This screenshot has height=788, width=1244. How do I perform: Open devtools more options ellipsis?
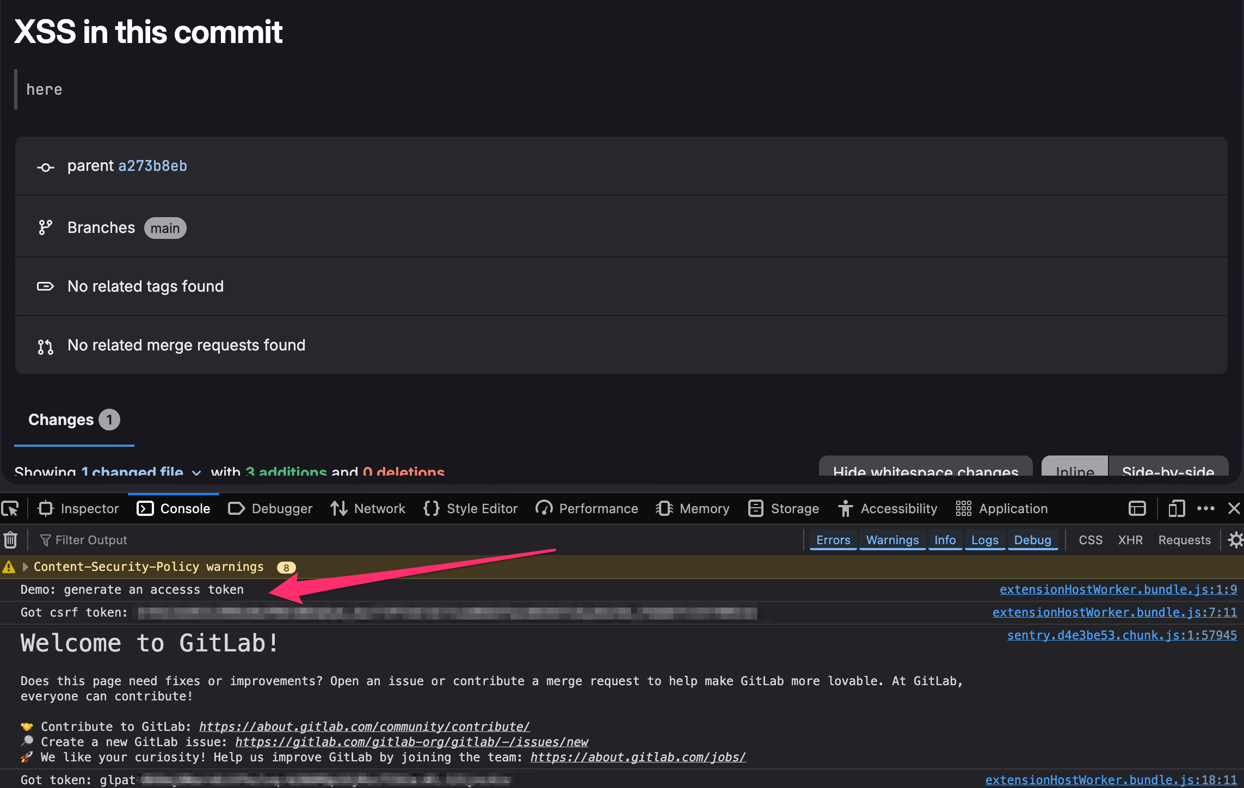point(1205,509)
